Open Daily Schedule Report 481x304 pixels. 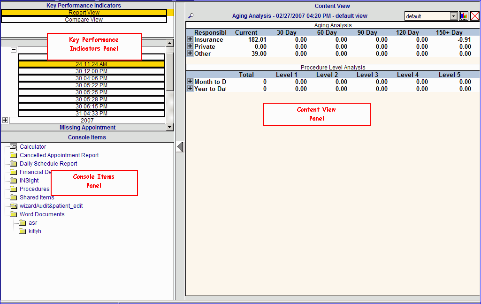(x=48, y=164)
